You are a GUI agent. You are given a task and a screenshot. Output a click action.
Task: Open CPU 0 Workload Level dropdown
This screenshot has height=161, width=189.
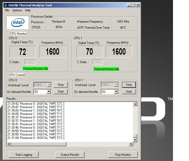tap(49, 85)
